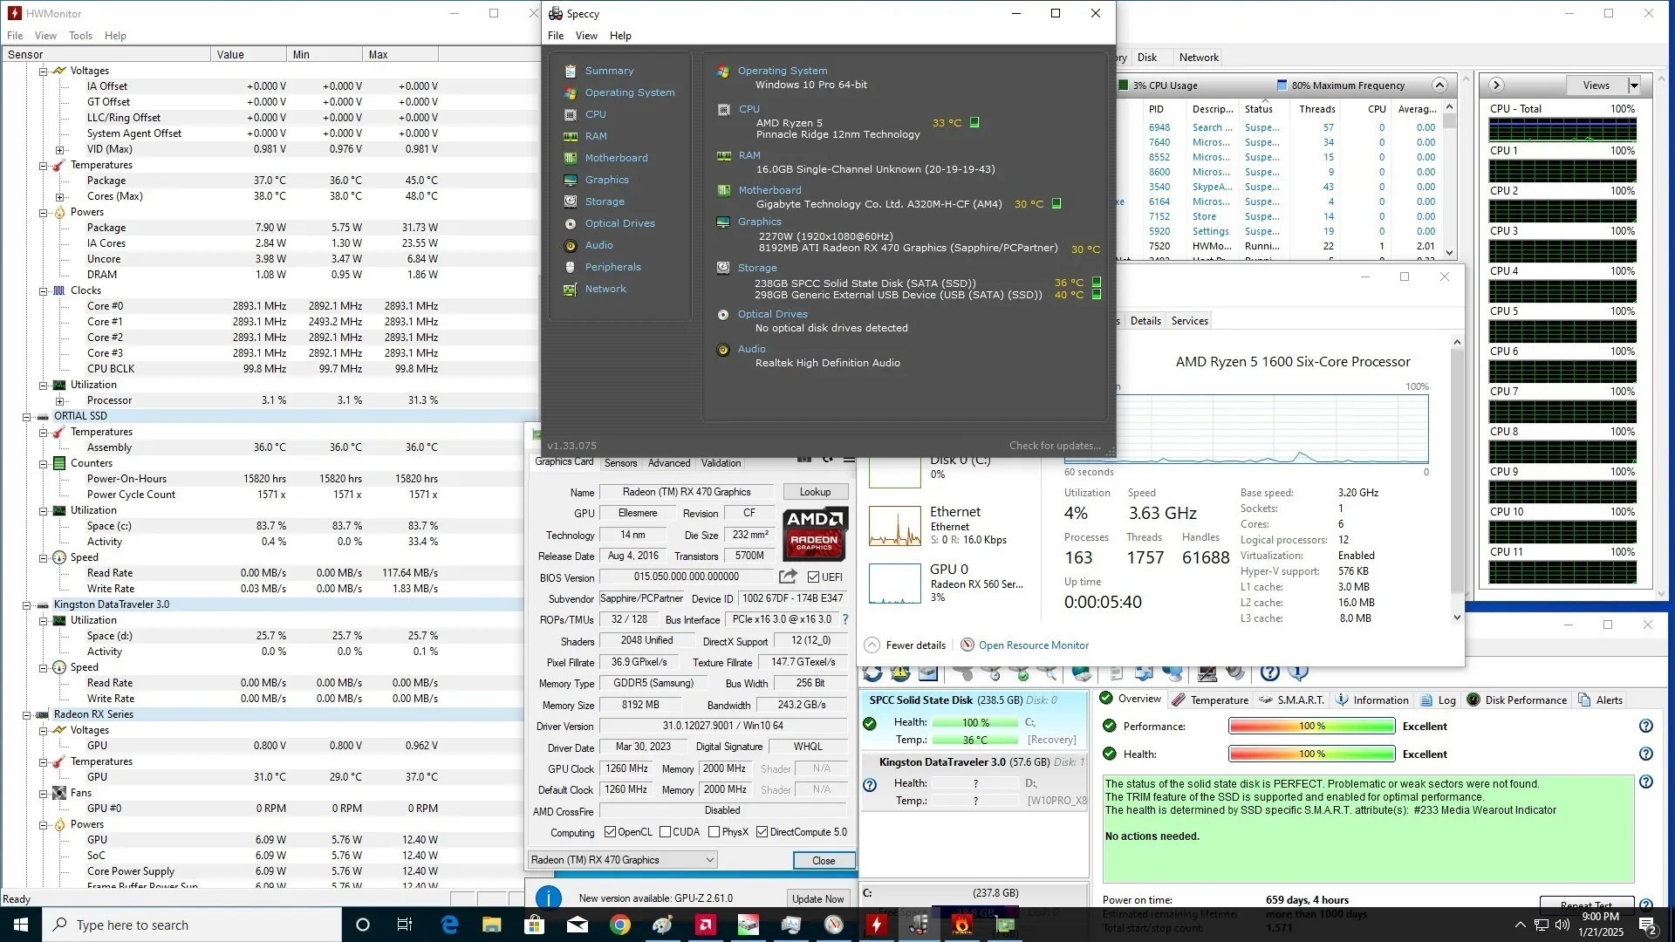The width and height of the screenshot is (1675, 942).
Task: Open Audio in Speccy's sidebar
Action: 598,245
